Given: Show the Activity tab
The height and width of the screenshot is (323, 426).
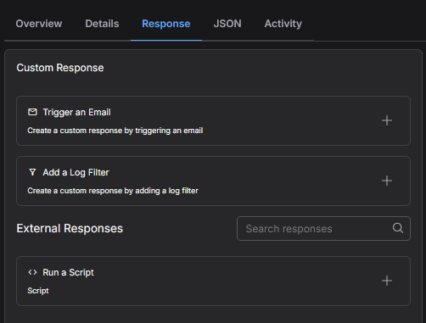Looking at the screenshot, I should coord(283,24).
